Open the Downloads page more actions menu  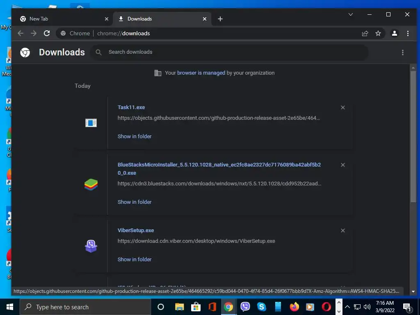tap(403, 52)
